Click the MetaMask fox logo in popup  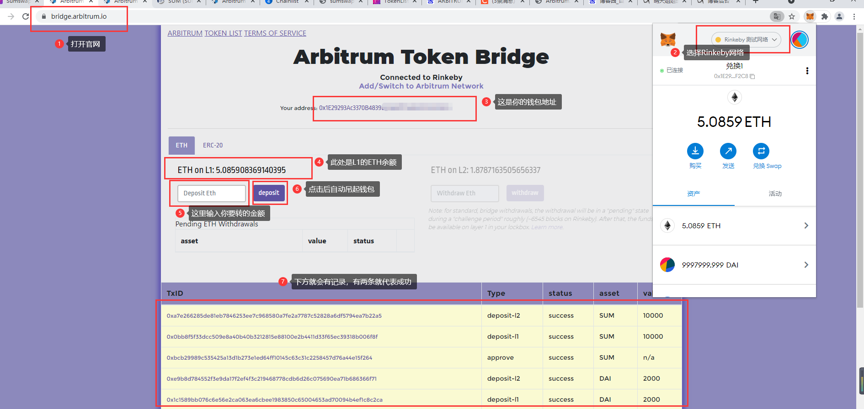click(668, 40)
